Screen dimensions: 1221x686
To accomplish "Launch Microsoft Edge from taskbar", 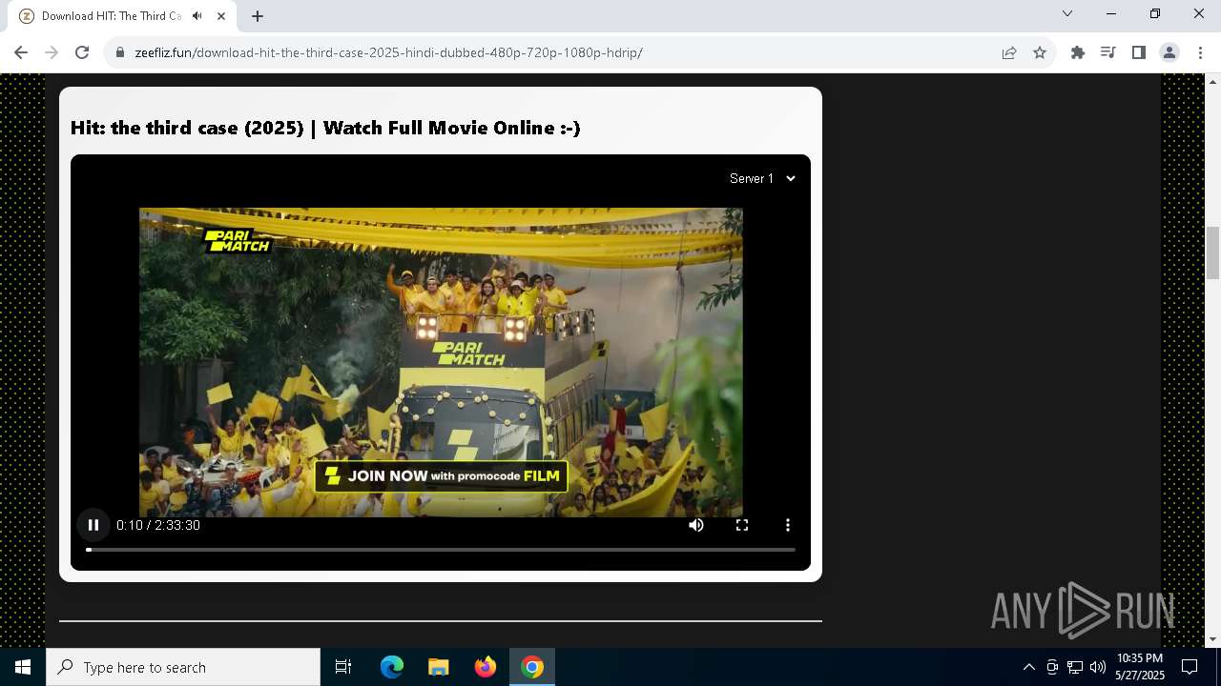I will pos(392,667).
